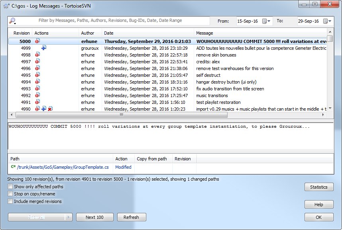Select the 'credits: alex' revision
This screenshot has width=342, height=230.
pyautogui.click(x=167, y=62)
